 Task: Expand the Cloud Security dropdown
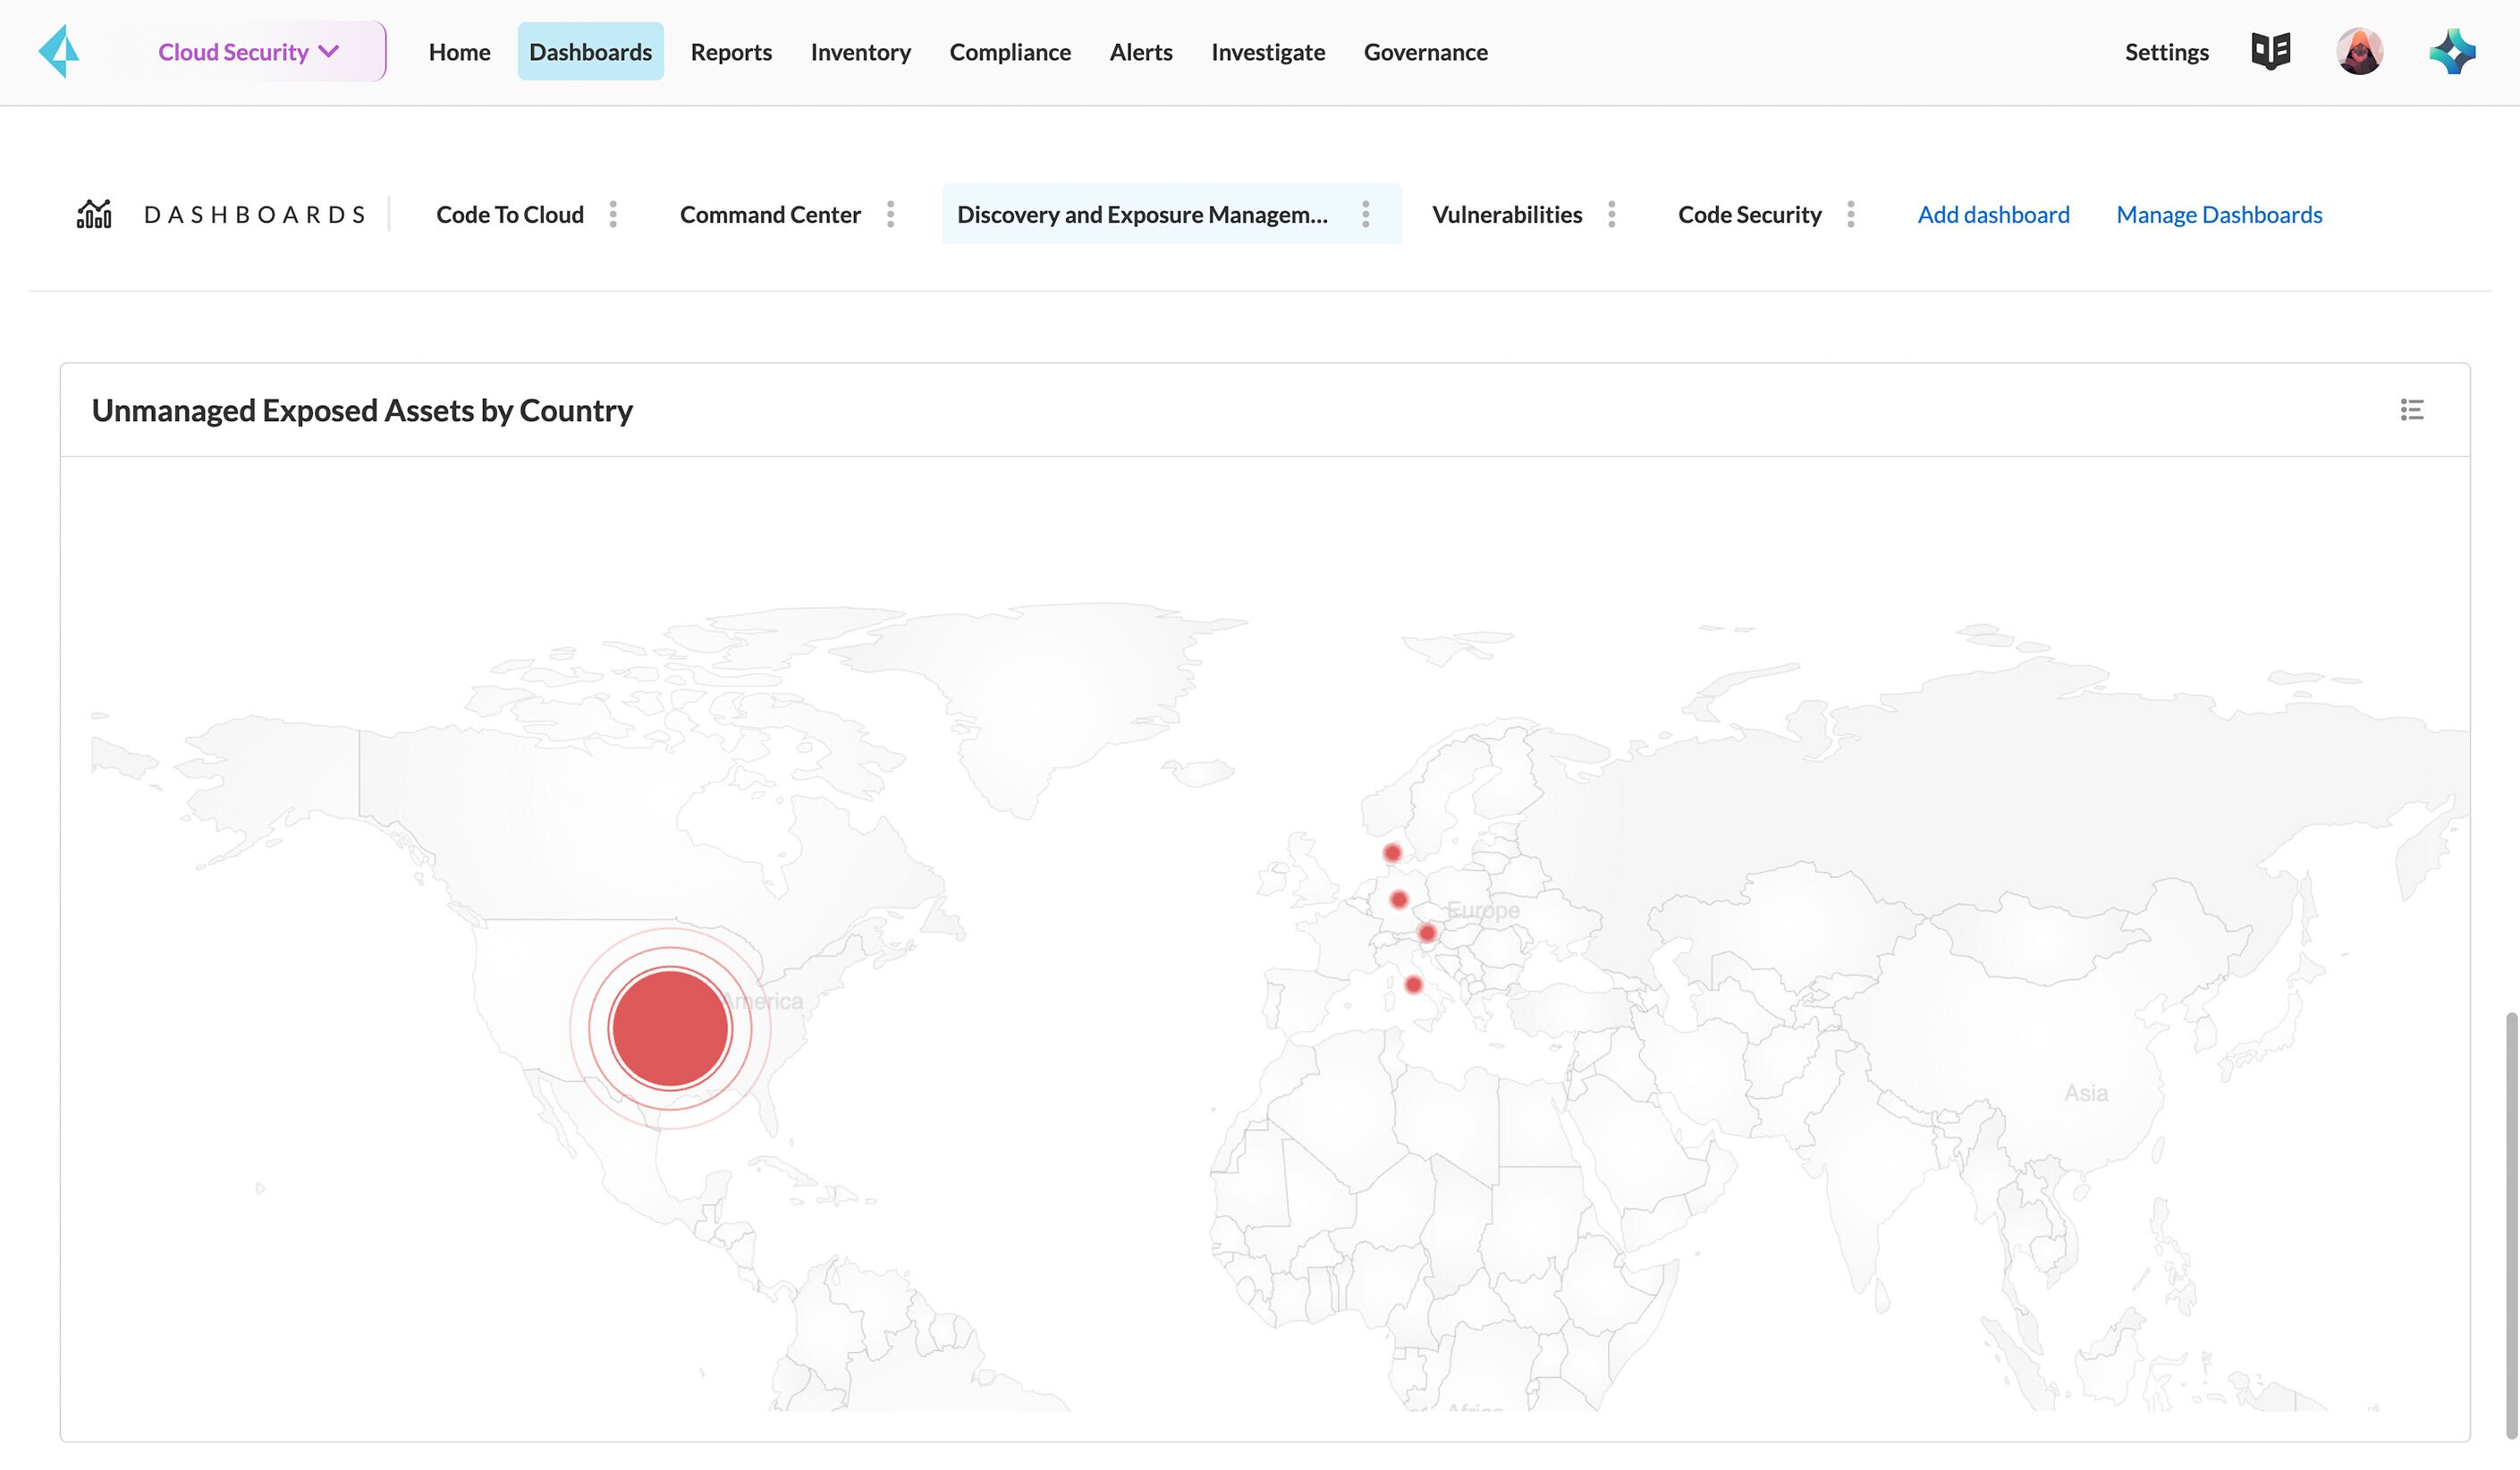250,52
